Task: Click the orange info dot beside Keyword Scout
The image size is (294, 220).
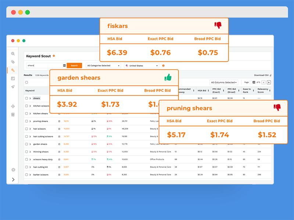Action: pyautogui.click(x=54, y=56)
